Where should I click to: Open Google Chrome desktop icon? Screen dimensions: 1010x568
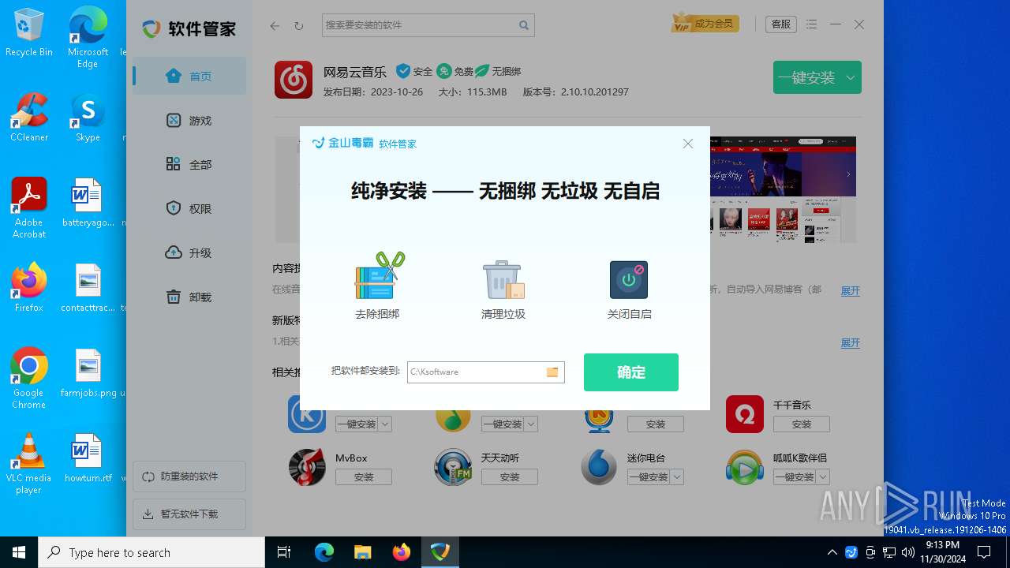[x=29, y=379]
